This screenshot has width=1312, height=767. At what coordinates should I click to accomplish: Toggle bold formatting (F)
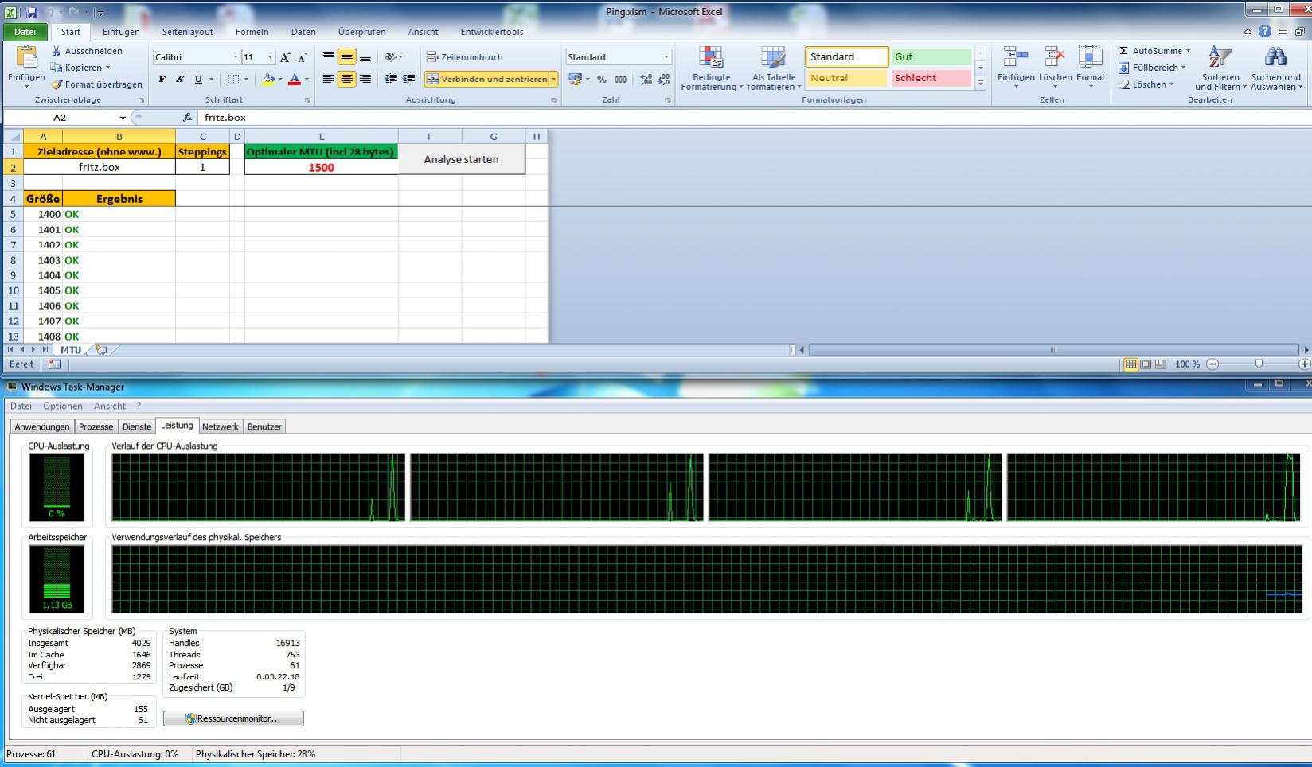point(162,79)
